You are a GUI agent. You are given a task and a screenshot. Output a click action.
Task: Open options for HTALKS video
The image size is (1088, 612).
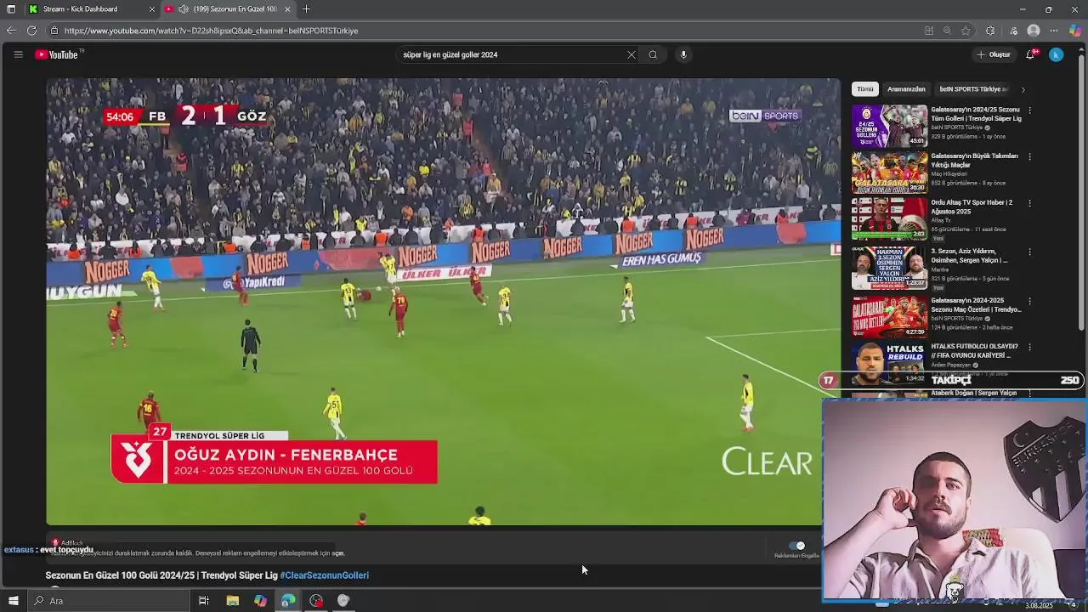coord(1029,347)
